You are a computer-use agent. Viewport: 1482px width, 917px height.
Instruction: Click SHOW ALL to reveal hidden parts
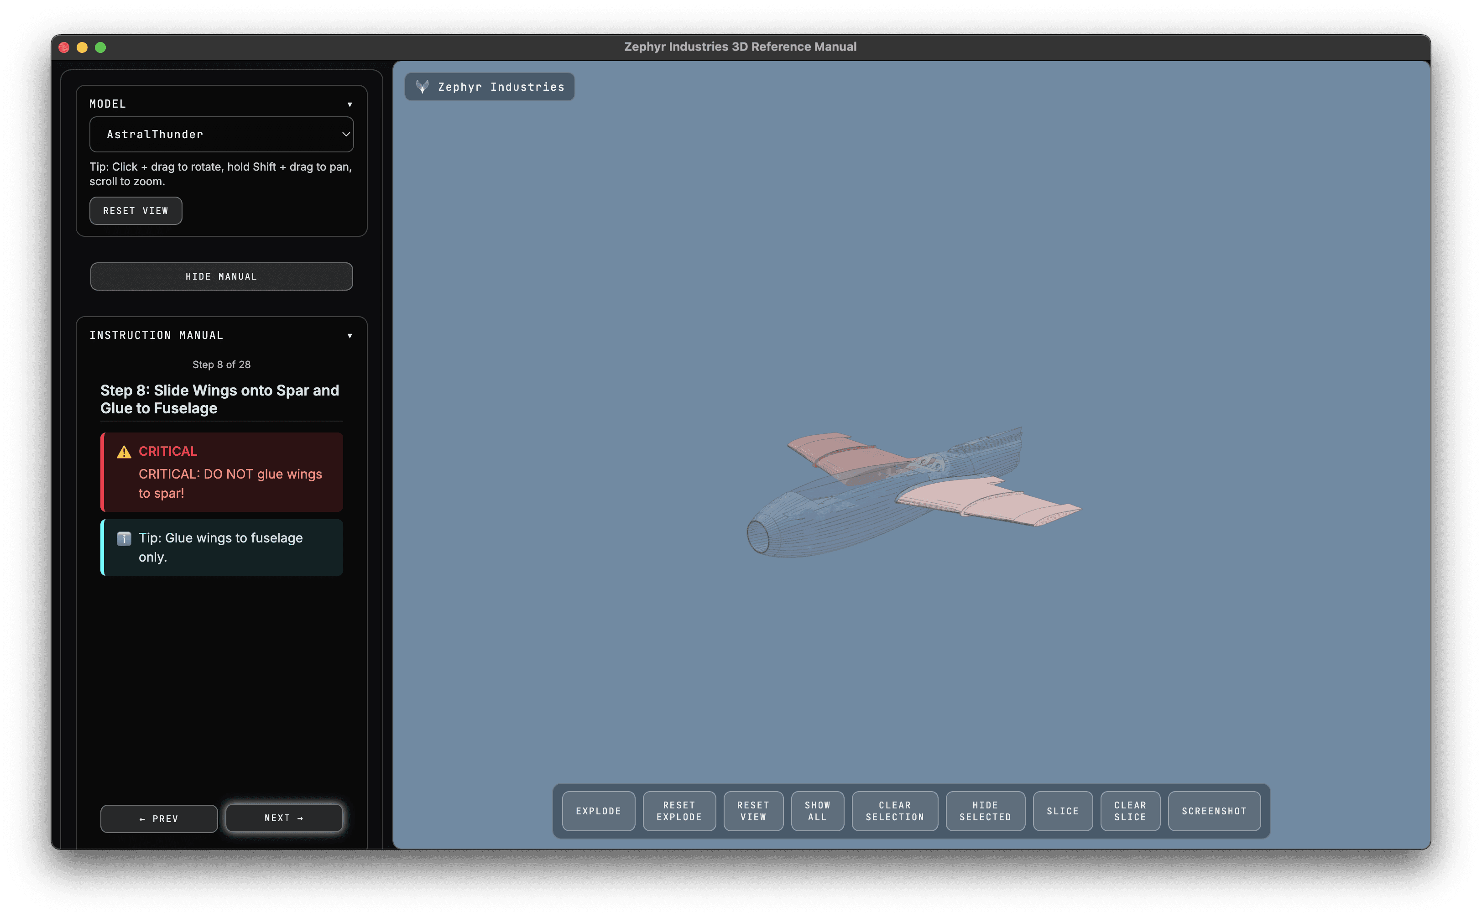817,811
